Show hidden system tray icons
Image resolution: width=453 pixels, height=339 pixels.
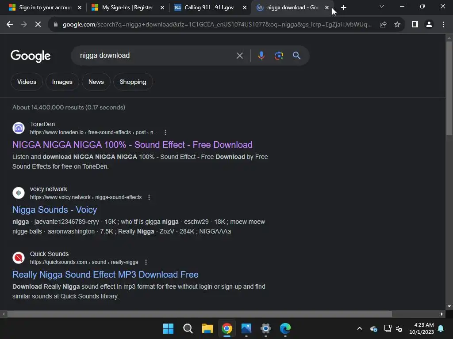359,328
